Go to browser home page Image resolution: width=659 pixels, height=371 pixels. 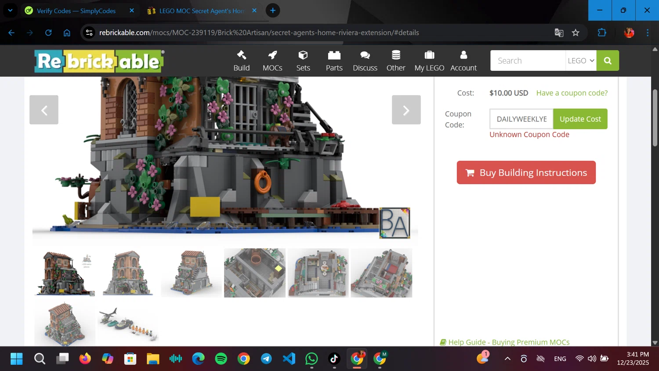click(x=67, y=33)
